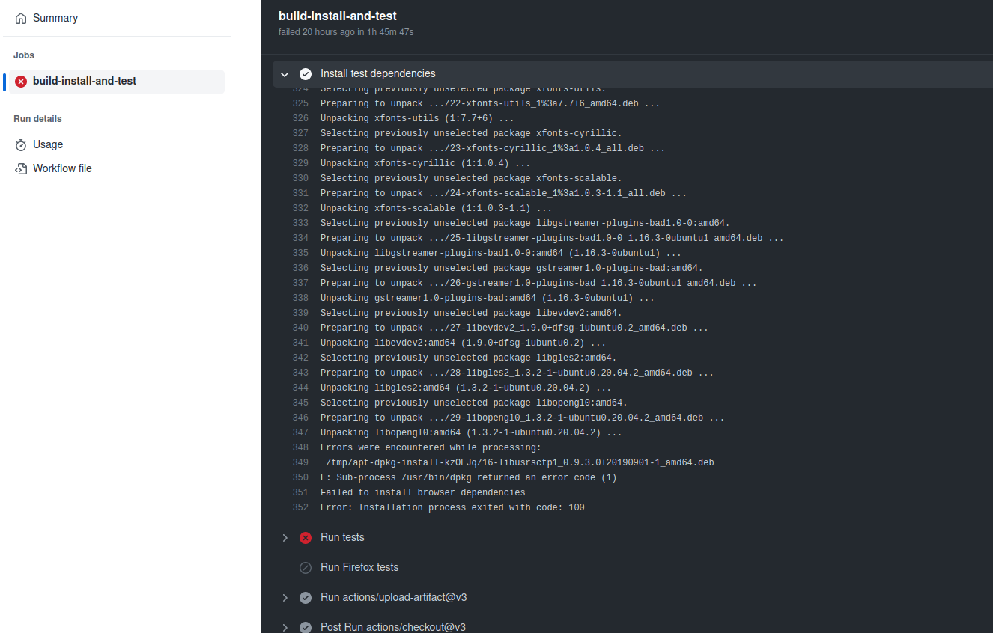The height and width of the screenshot is (633, 993).
Task: Open the Run actions/upload-artifact@v3 step label
Action: click(394, 597)
